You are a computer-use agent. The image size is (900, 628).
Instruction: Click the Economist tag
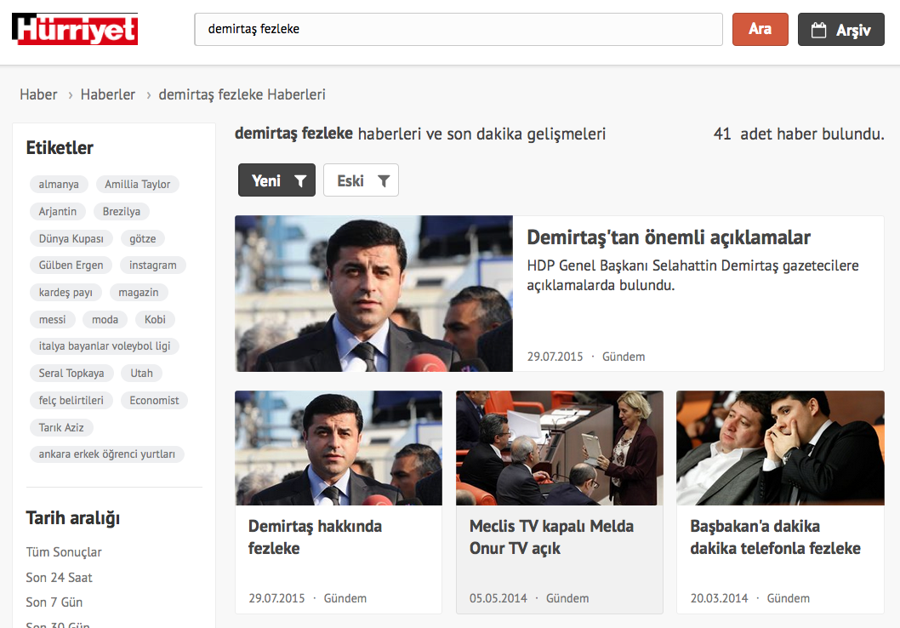(154, 400)
